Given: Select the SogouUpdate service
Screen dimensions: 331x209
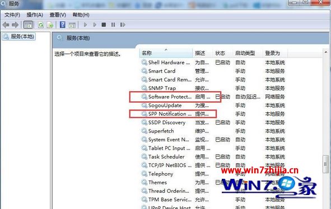Looking at the screenshot, I should tap(165, 106).
